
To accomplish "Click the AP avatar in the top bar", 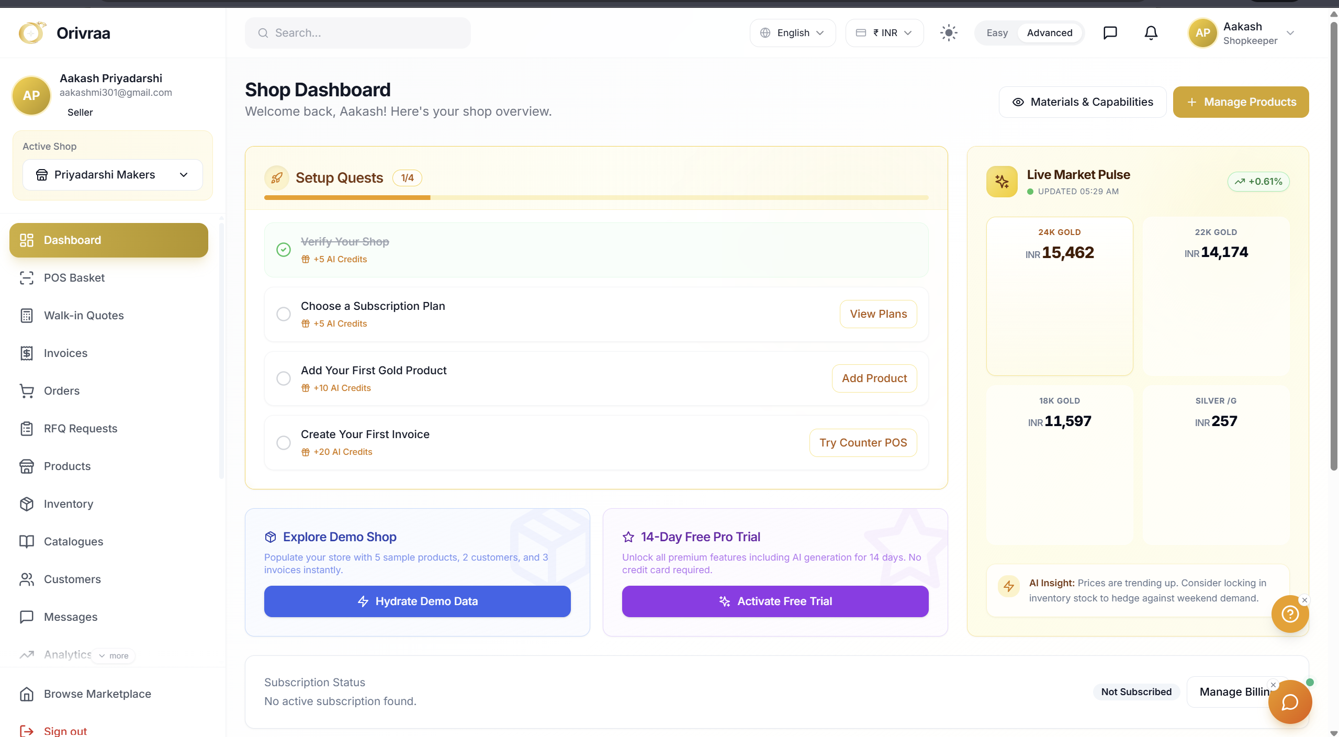I will [x=1202, y=33].
